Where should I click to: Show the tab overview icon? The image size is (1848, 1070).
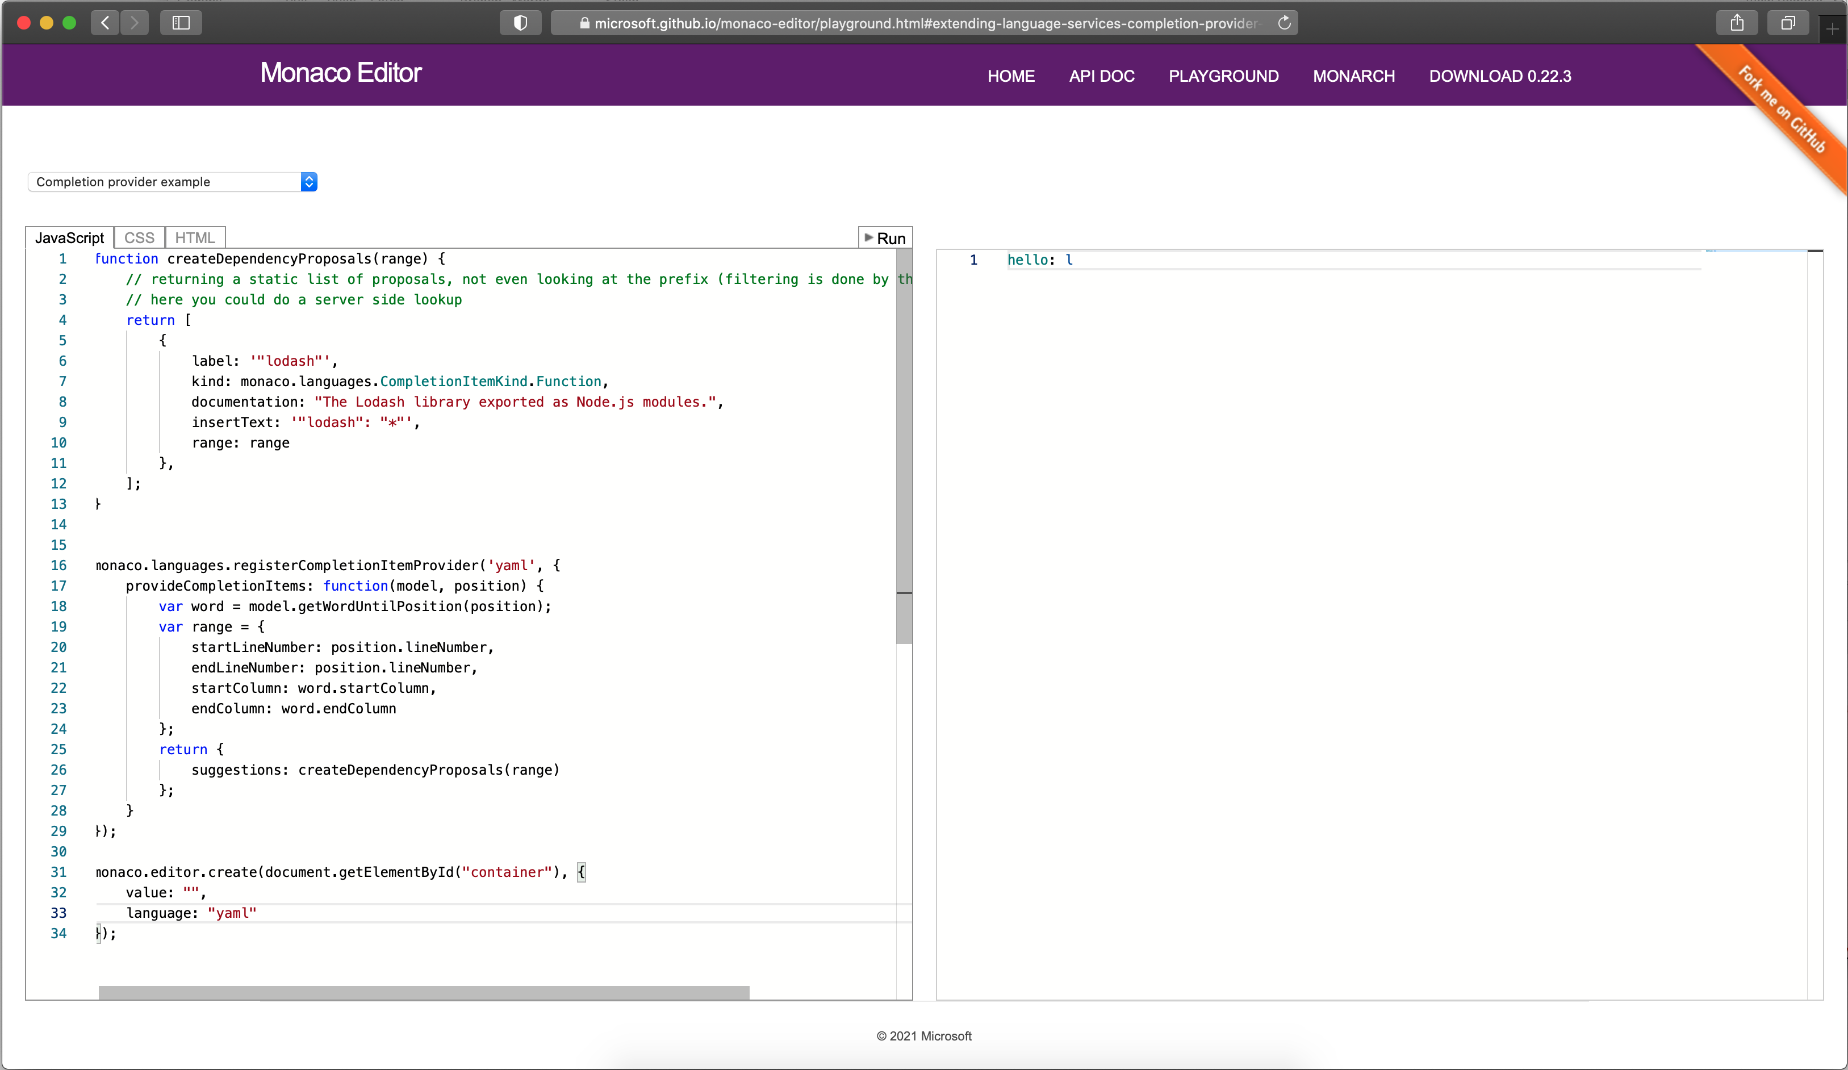coord(1788,23)
